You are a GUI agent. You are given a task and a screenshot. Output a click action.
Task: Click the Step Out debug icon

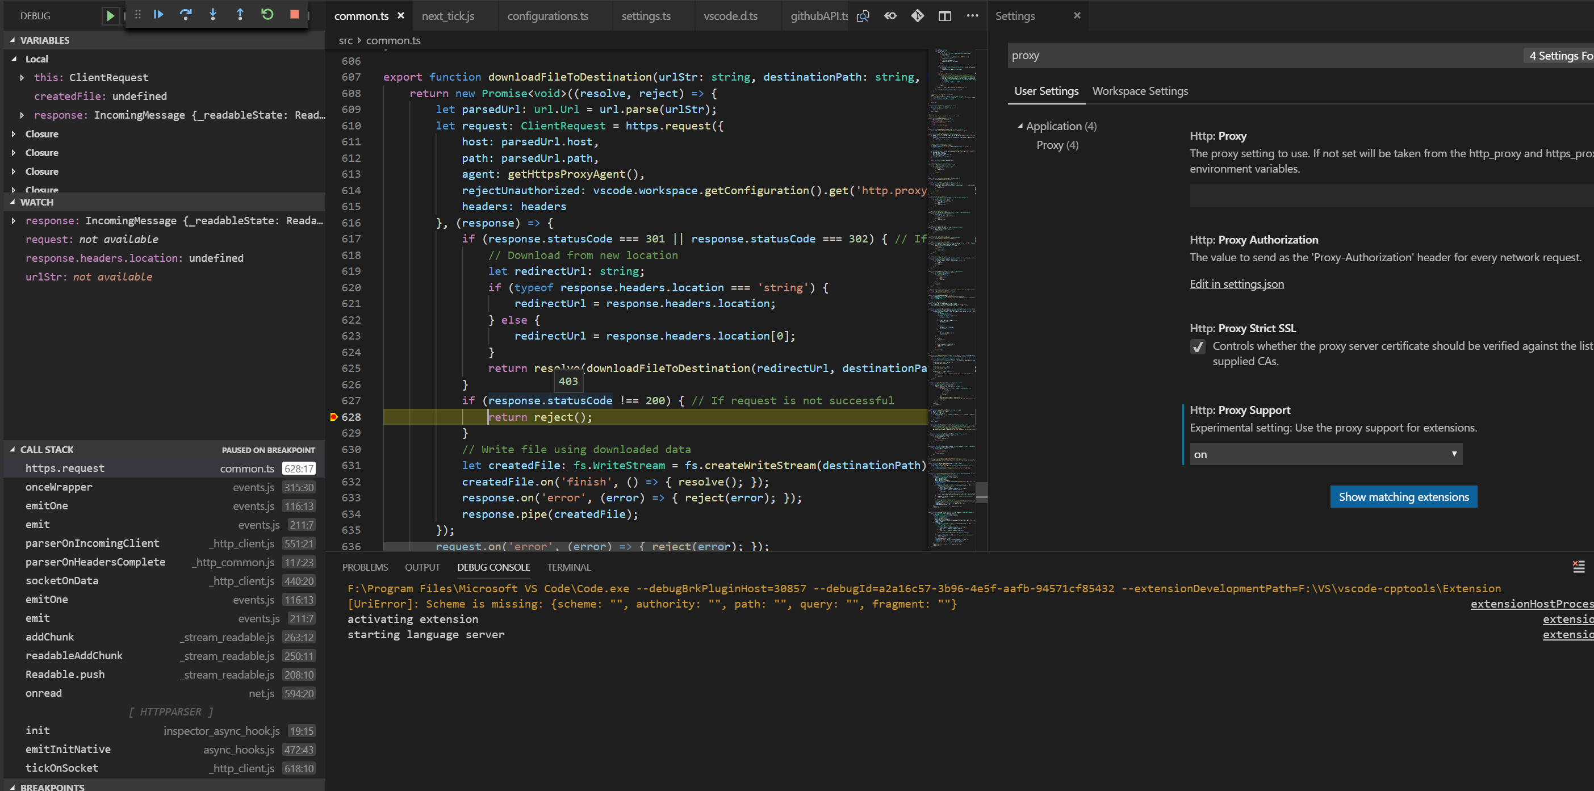point(240,15)
